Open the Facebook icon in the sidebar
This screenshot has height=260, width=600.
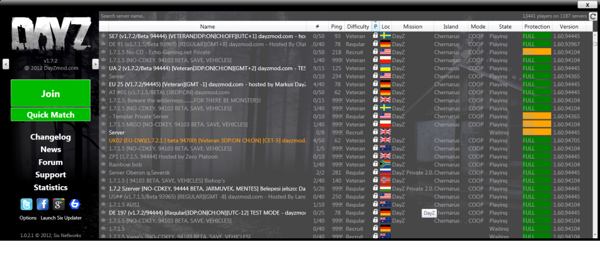click(x=42, y=204)
